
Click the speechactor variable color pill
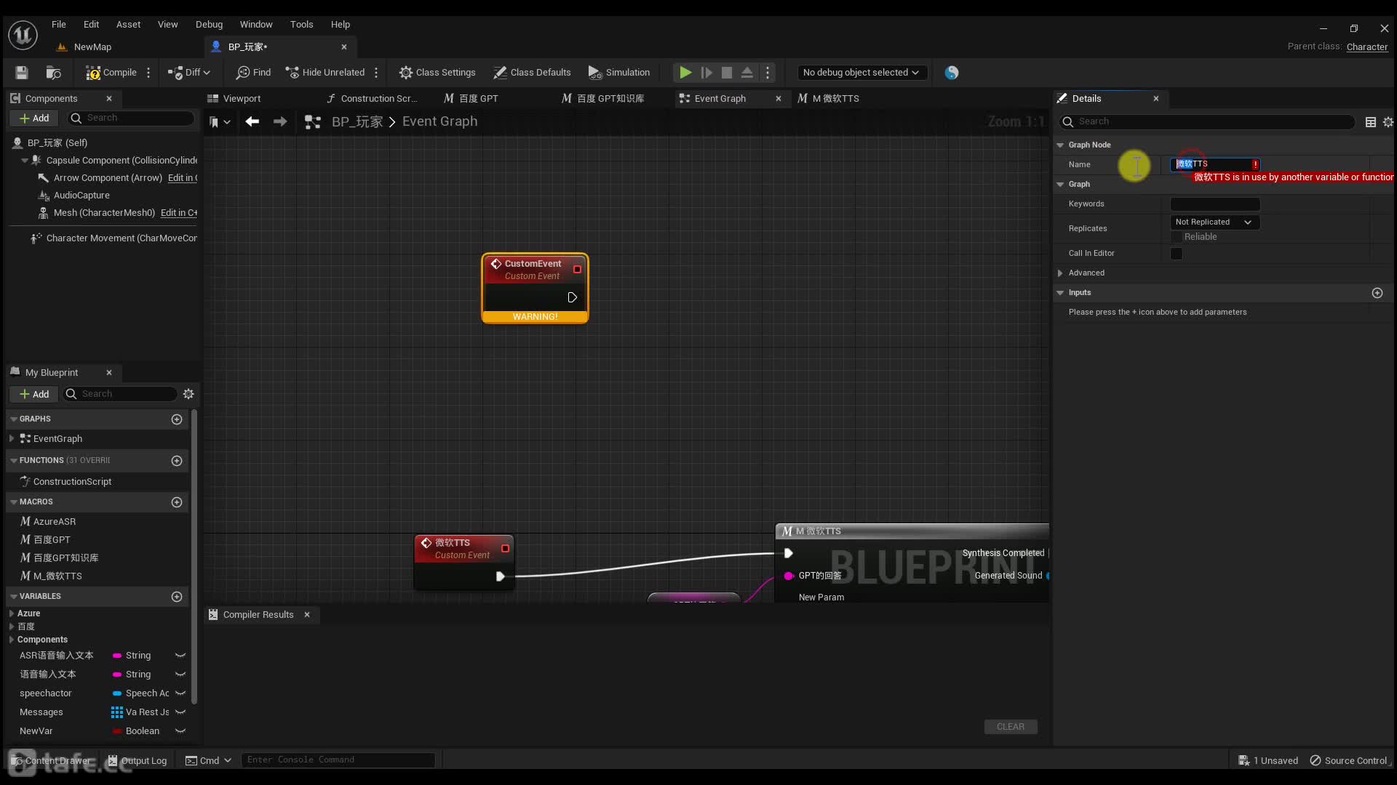pos(117,693)
